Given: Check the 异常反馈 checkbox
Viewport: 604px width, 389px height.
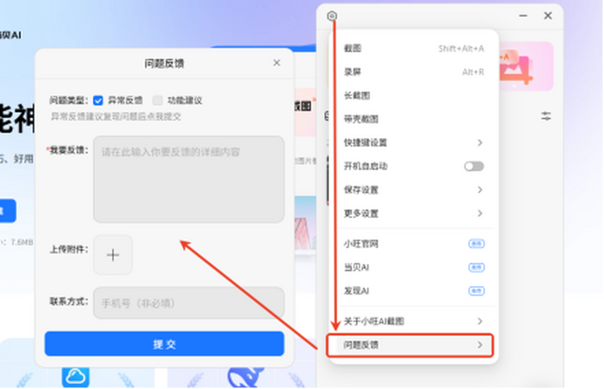Looking at the screenshot, I should pos(98,101).
